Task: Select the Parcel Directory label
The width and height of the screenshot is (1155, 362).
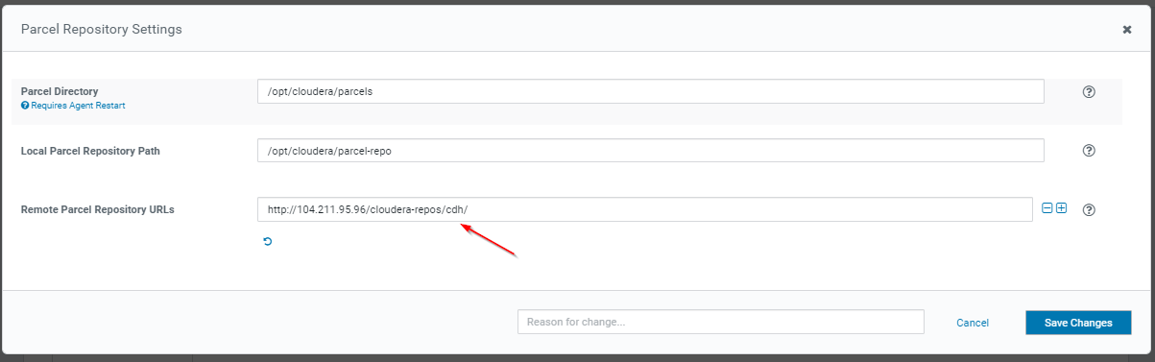Action: [60, 91]
